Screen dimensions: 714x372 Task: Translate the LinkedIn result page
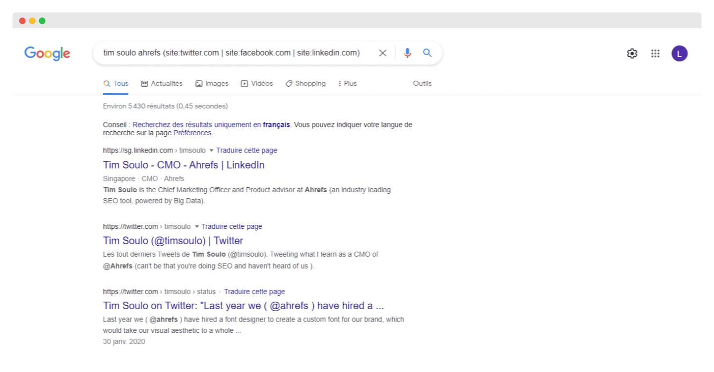(246, 150)
